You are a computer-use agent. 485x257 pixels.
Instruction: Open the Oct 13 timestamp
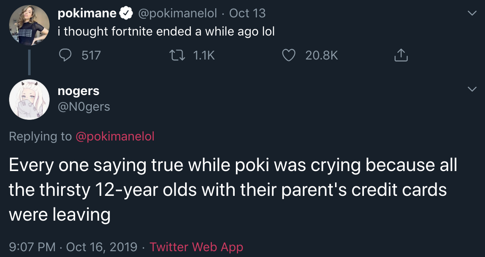[x=247, y=13]
